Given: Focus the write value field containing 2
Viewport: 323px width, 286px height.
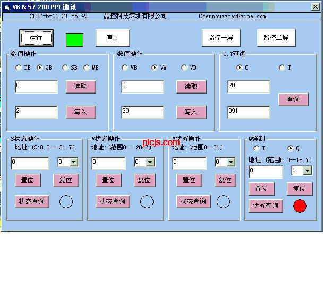Looking at the screenshot, I should point(37,112).
